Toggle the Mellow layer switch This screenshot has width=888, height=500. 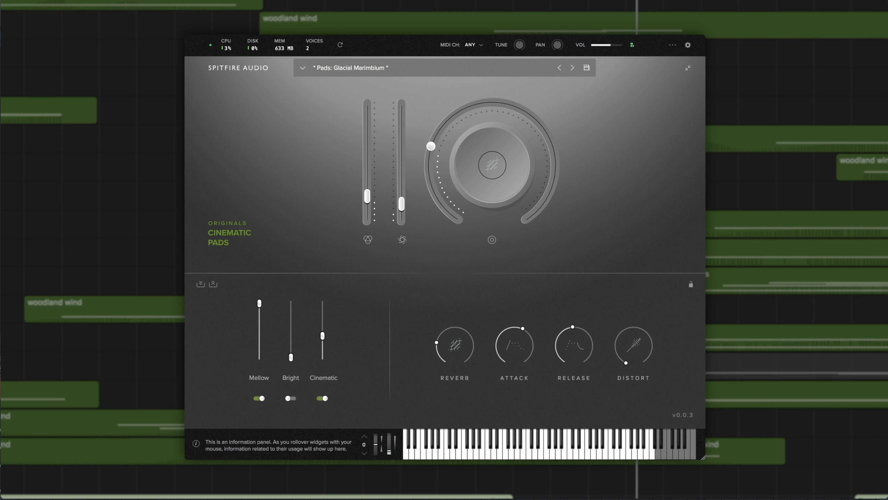(x=259, y=398)
